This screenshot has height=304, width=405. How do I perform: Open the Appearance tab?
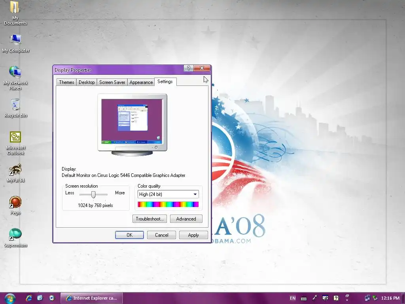coord(141,82)
